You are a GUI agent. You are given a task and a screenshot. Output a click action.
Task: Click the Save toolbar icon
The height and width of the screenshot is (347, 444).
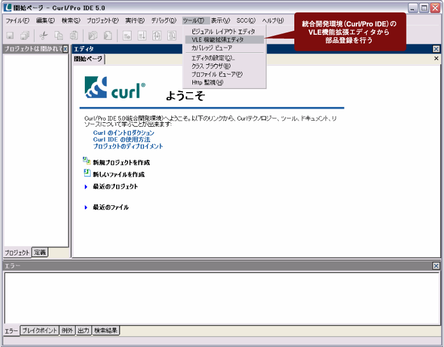click(10, 35)
